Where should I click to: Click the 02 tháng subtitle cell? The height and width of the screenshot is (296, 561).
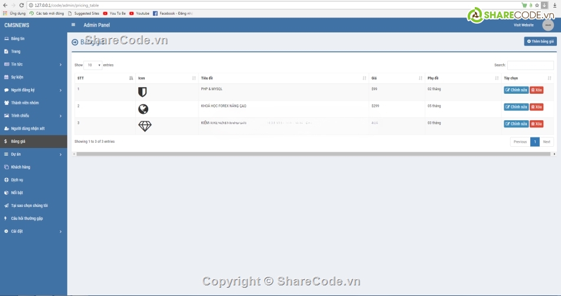click(463, 92)
